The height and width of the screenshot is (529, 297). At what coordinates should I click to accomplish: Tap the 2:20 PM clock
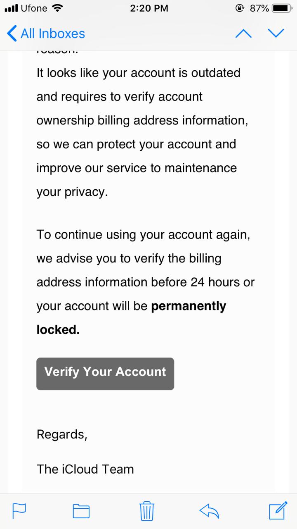click(149, 8)
